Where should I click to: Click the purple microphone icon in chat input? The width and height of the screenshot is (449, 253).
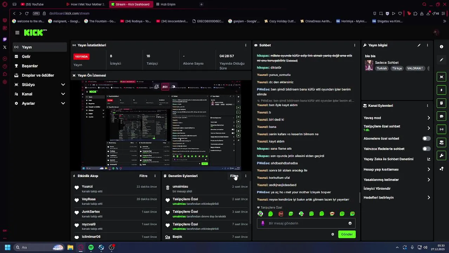coord(263,223)
